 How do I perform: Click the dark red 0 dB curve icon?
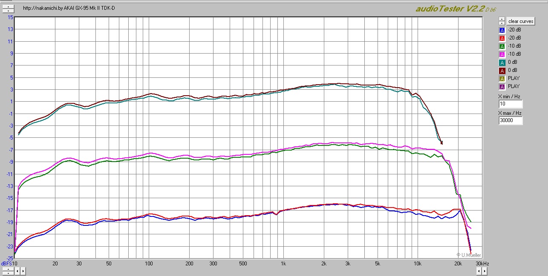[502, 71]
